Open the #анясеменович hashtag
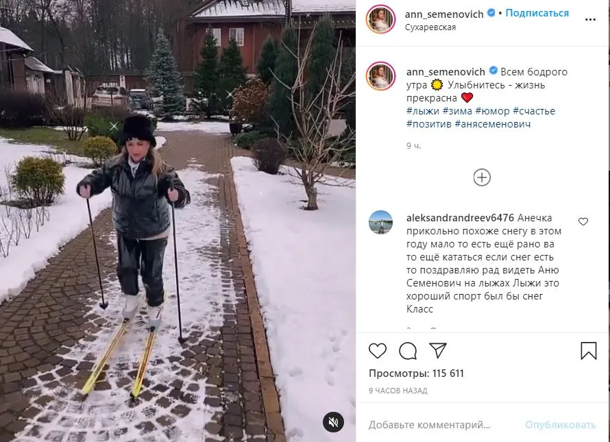The image size is (610, 442). pyautogui.click(x=493, y=124)
